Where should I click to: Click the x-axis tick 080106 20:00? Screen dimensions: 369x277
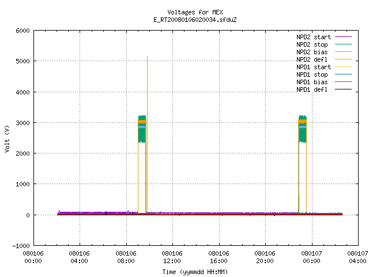tap(265, 257)
